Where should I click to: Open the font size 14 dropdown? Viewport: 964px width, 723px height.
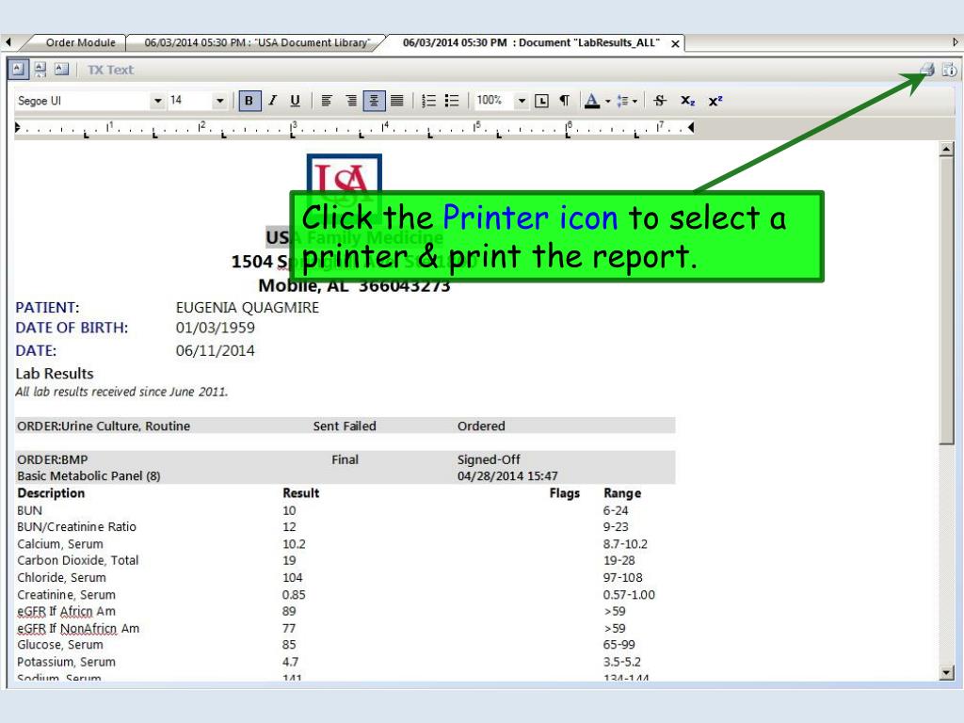[219, 100]
